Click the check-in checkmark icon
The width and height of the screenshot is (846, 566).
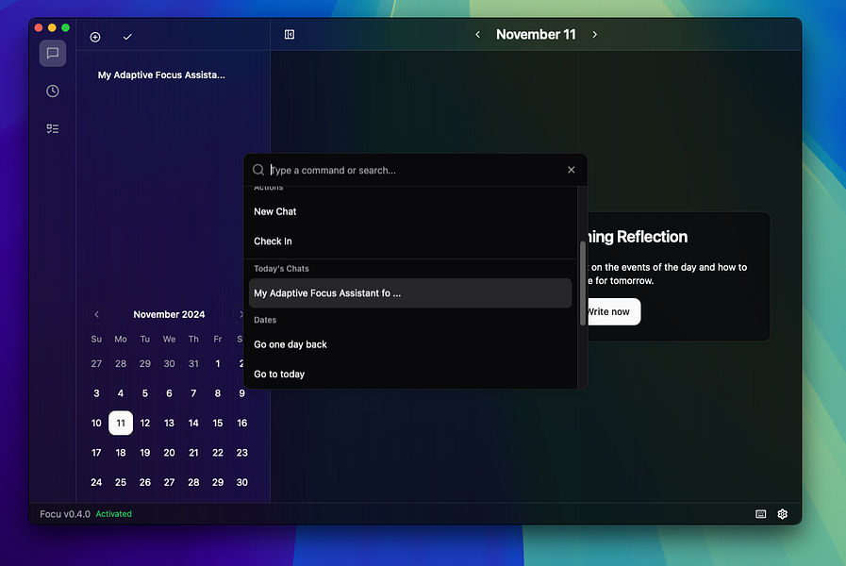click(127, 37)
